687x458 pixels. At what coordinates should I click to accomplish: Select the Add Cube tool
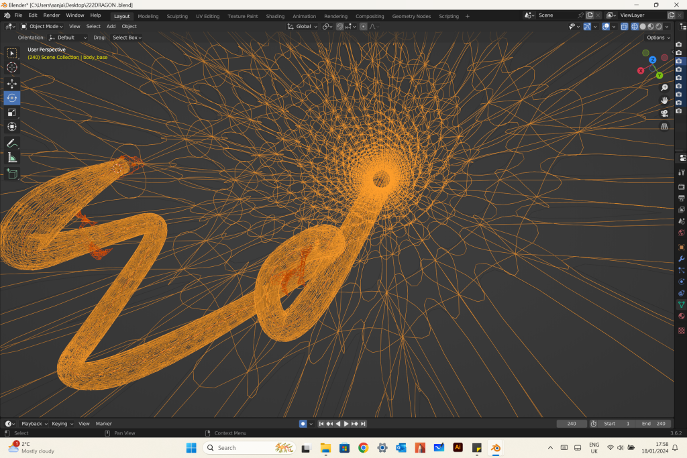pos(12,174)
